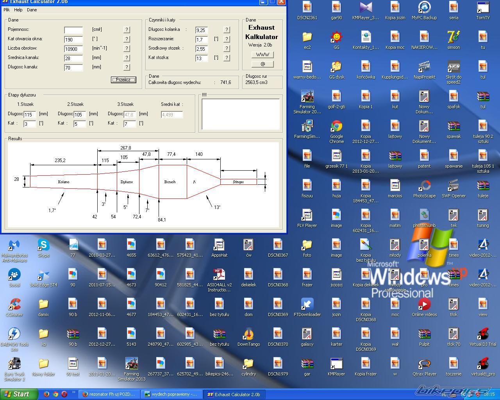Click the Pojemnosc input field

[x=73, y=30]
